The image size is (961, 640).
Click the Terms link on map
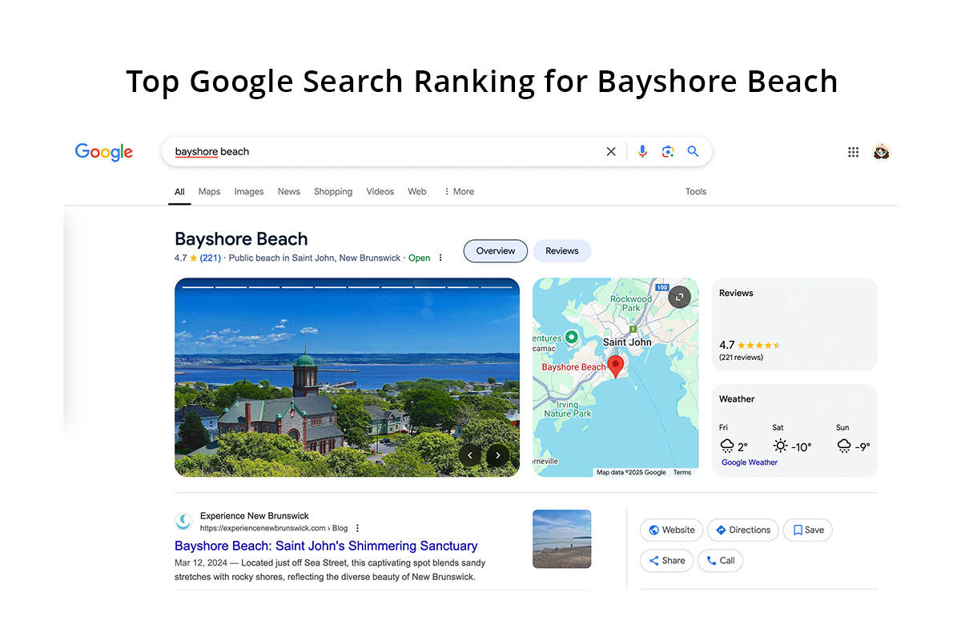tap(682, 473)
